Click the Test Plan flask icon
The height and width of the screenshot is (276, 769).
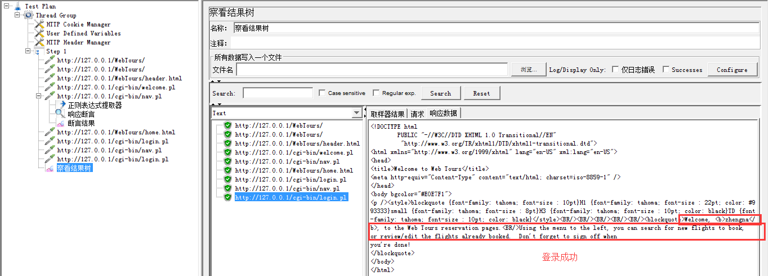tap(17, 6)
